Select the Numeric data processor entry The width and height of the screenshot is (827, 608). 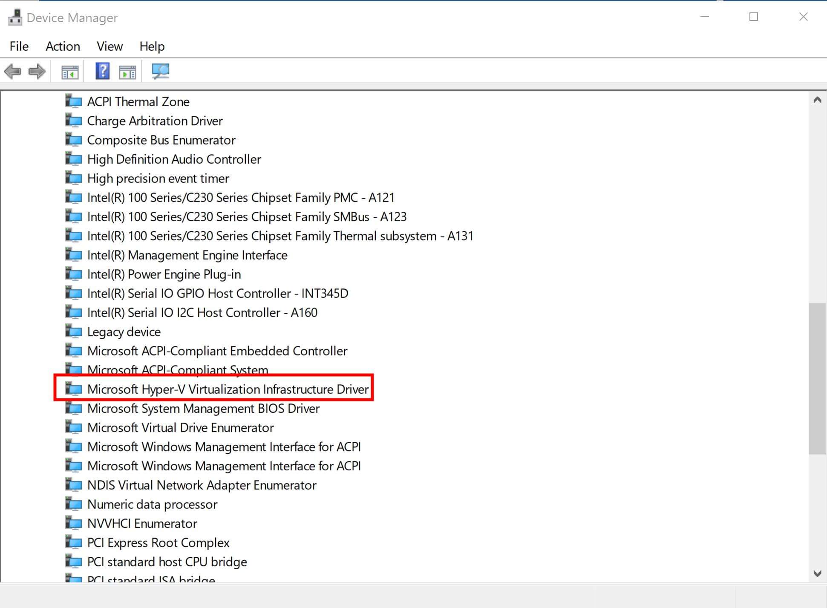152,504
